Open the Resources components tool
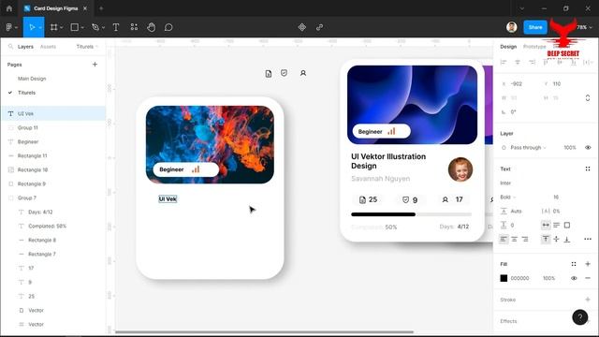The height and width of the screenshot is (337, 599). (x=134, y=27)
